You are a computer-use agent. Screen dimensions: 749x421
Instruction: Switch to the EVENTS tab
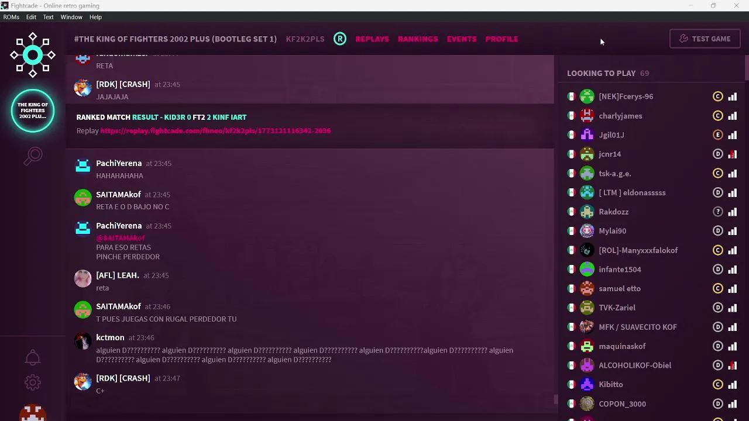click(462, 39)
